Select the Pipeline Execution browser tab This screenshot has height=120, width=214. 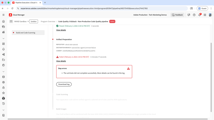click(27, 3)
